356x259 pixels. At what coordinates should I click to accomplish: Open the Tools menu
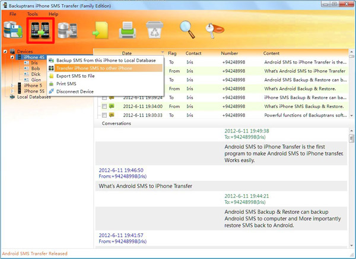tap(33, 14)
